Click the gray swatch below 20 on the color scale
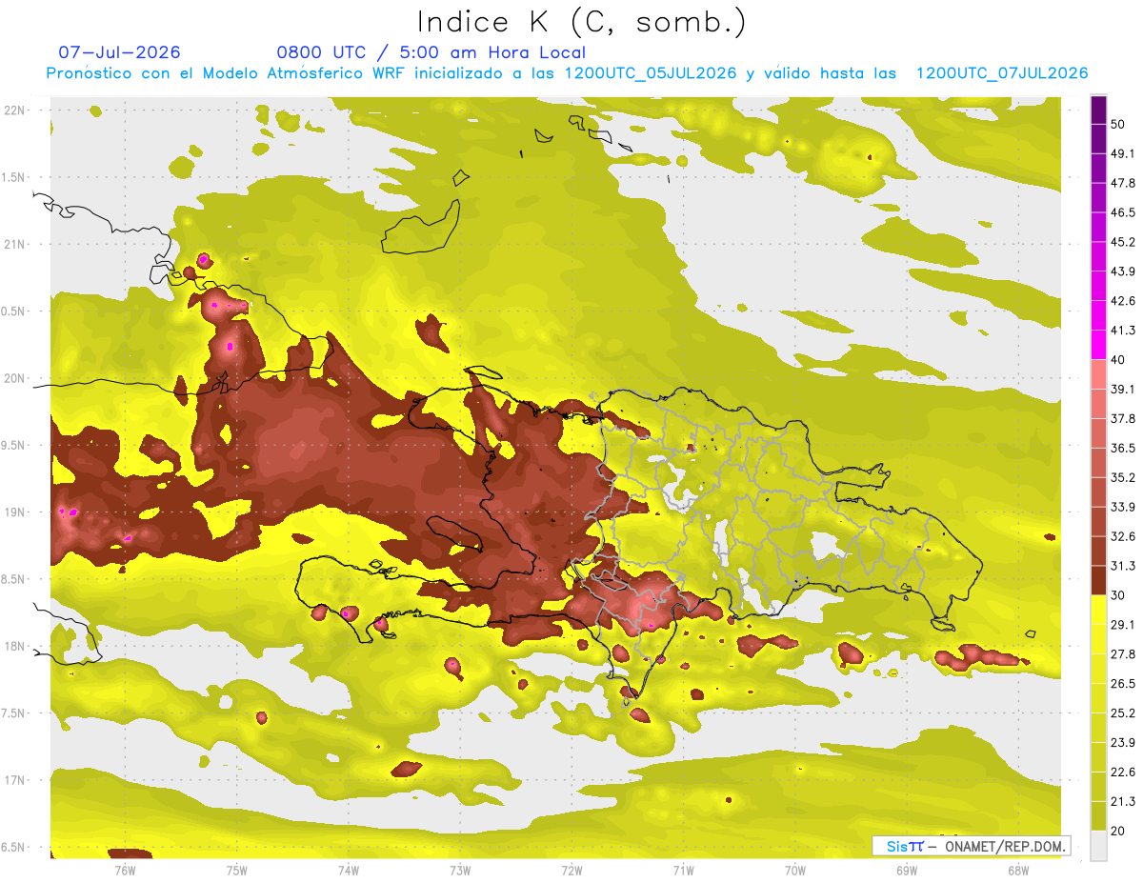Image resolution: width=1143 pixels, height=883 pixels. [1098, 846]
